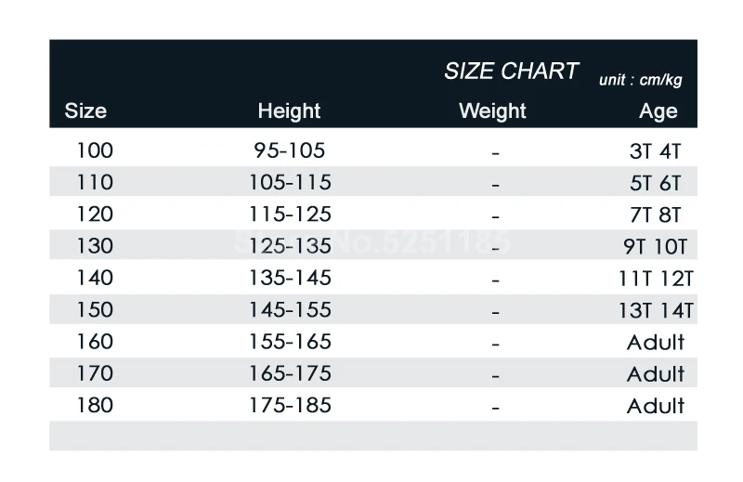Select the 105-115 height cell

click(290, 182)
